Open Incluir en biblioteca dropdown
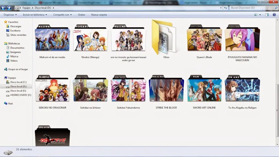 tap(35, 15)
